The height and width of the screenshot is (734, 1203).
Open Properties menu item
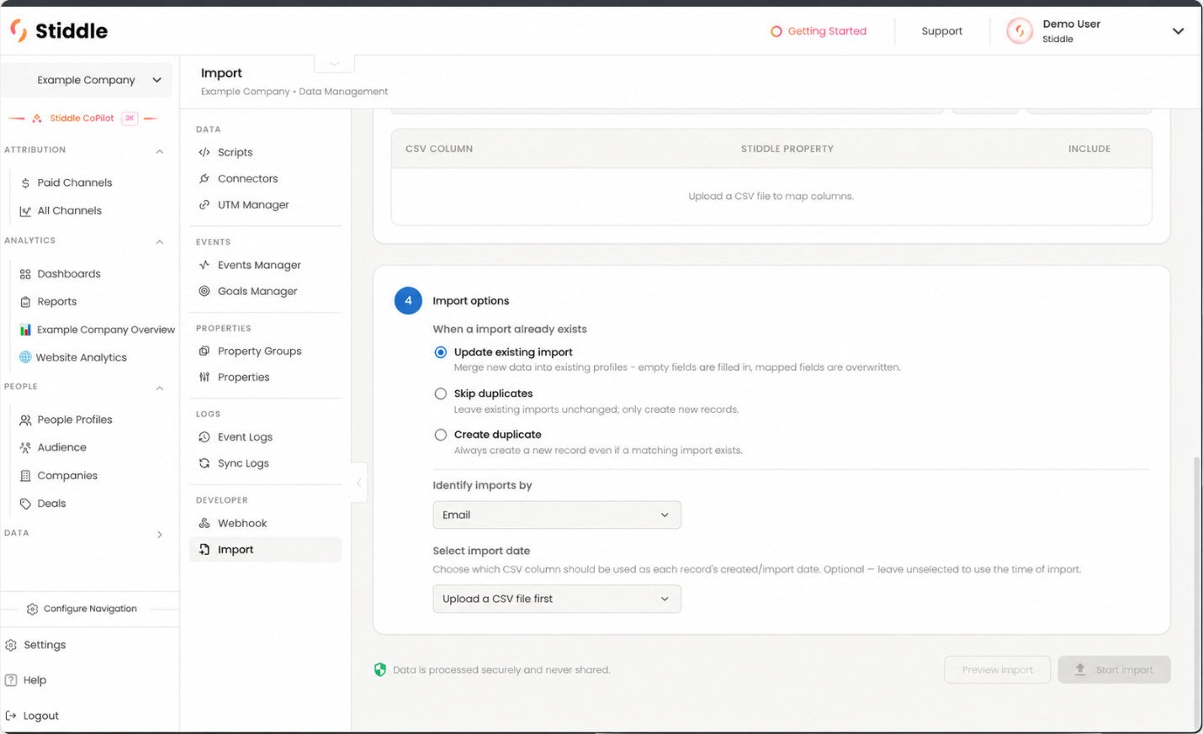(x=266, y=378)
